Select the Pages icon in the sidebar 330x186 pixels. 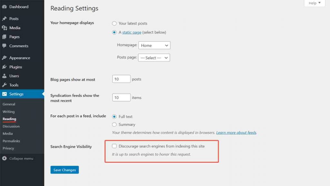point(5,37)
